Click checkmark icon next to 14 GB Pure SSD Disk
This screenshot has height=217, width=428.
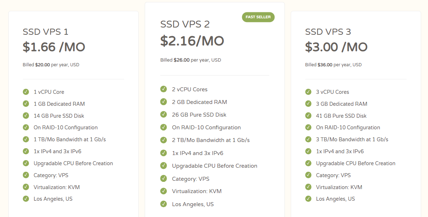click(26, 116)
